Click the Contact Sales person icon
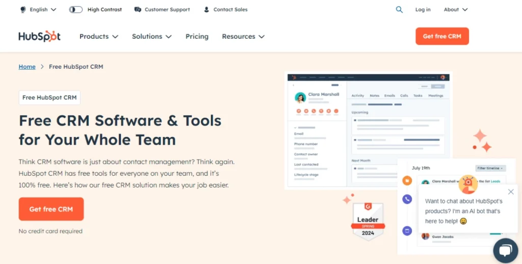522x264 pixels. tap(206, 10)
